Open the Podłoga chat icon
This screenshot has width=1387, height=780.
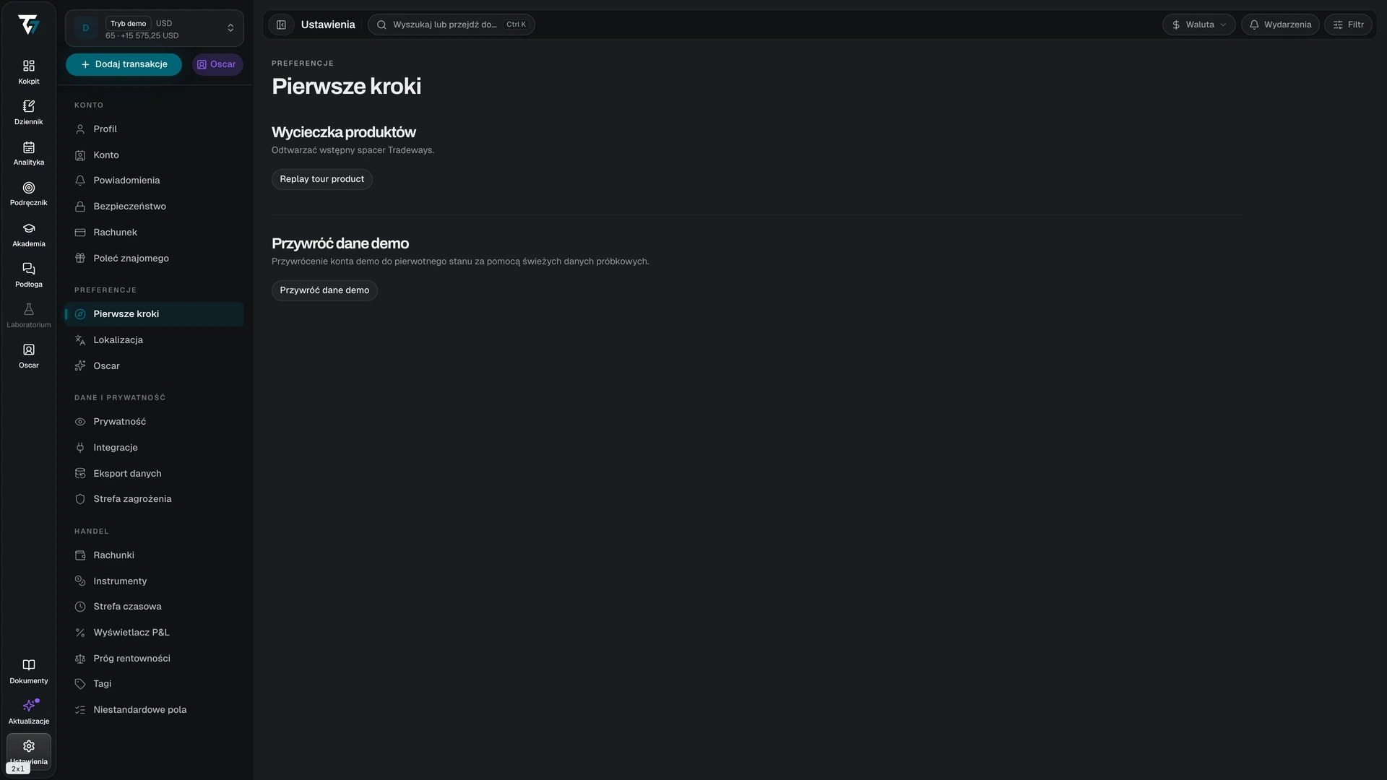(29, 269)
